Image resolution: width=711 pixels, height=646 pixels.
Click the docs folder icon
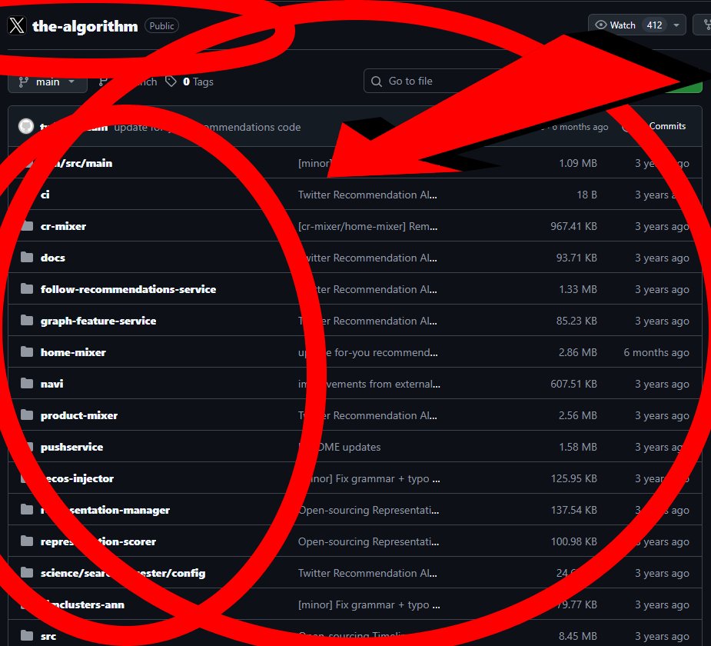pyautogui.click(x=27, y=257)
